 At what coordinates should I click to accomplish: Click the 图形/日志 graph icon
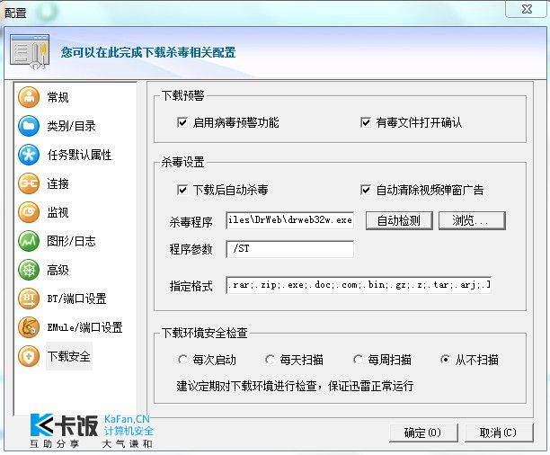(x=29, y=241)
